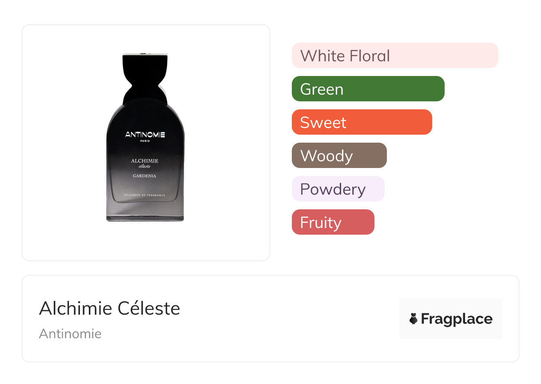Click the script céleste word on the bottle
The image size is (541, 384).
coord(145,166)
